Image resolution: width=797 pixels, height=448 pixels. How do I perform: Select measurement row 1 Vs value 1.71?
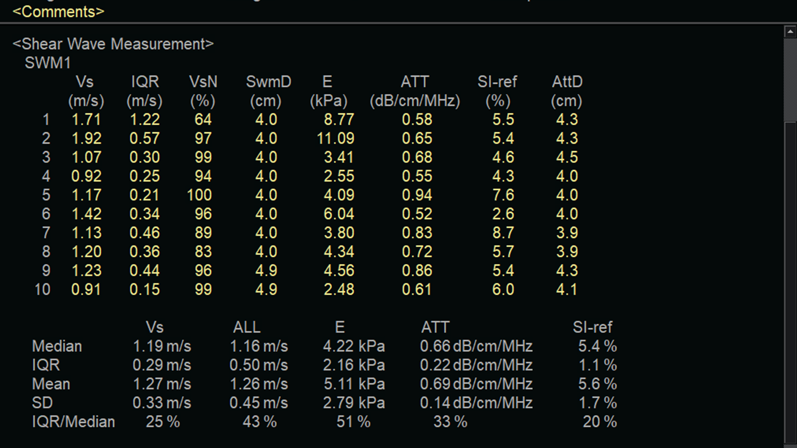click(86, 120)
